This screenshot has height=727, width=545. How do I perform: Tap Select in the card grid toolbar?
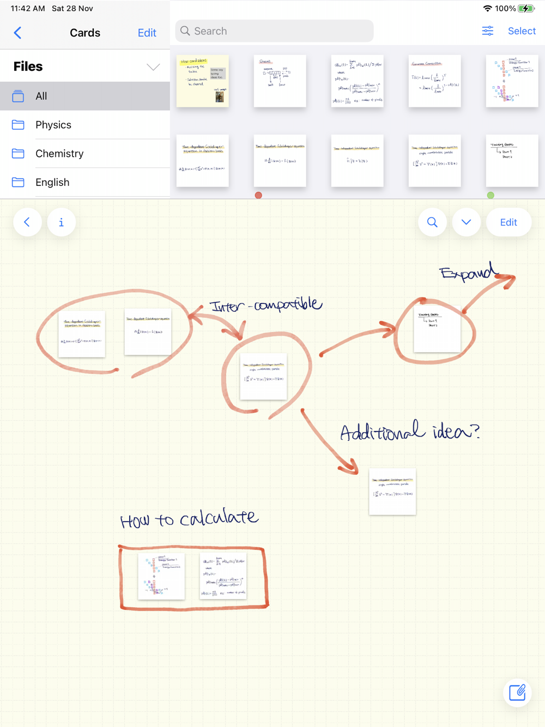(x=522, y=31)
